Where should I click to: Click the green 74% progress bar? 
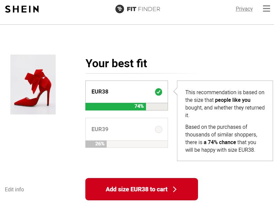pyautogui.click(x=116, y=106)
